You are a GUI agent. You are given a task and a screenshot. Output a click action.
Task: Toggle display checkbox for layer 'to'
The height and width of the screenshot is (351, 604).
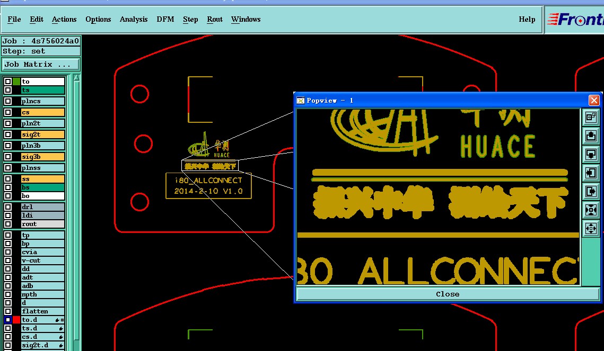coord(8,82)
